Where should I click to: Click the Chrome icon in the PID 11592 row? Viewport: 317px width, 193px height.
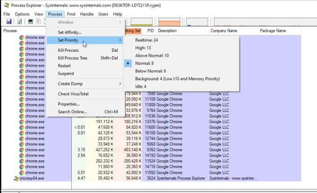pyautogui.click(x=21, y=173)
